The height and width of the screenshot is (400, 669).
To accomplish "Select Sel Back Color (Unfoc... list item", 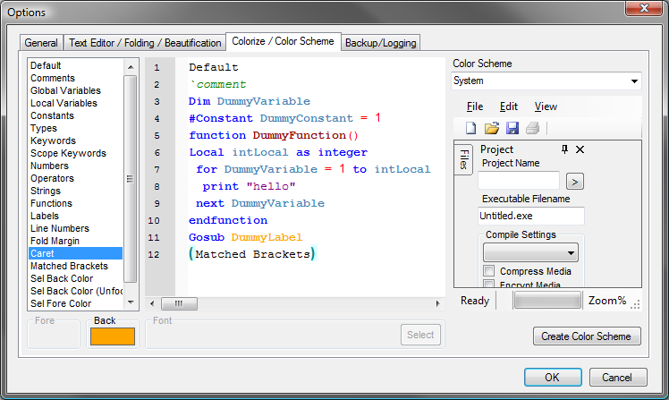I will 76,291.
